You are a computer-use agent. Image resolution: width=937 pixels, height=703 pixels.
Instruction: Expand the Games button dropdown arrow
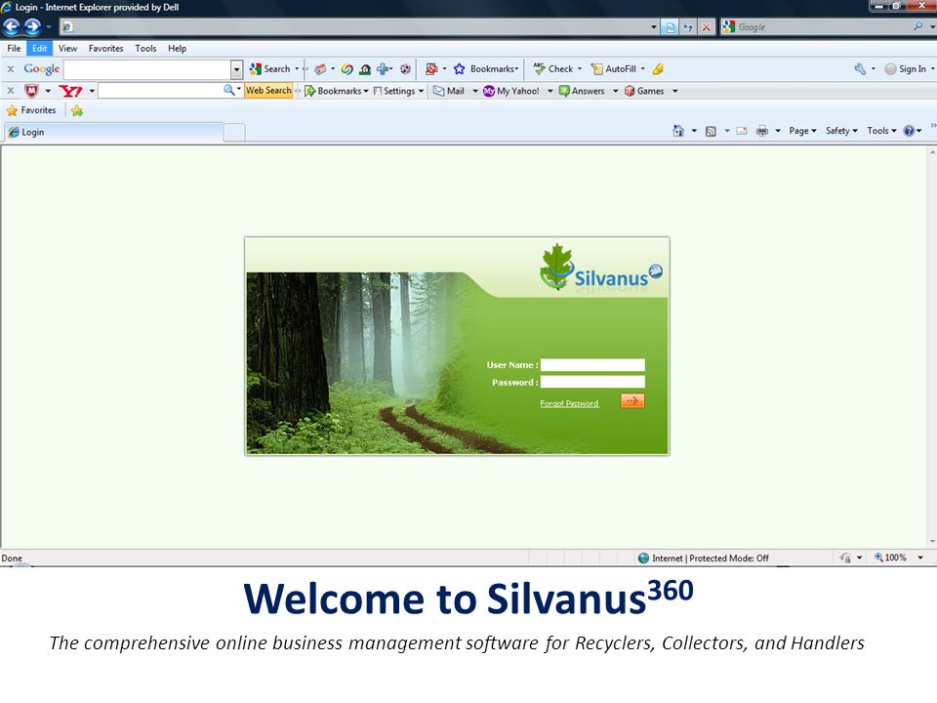tap(674, 91)
